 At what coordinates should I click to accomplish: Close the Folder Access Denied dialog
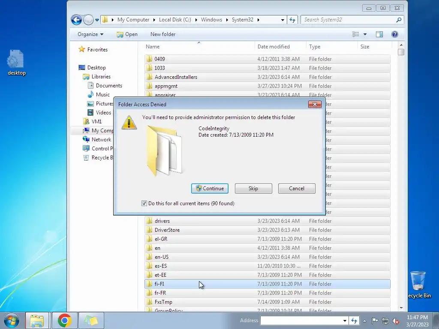(315, 104)
